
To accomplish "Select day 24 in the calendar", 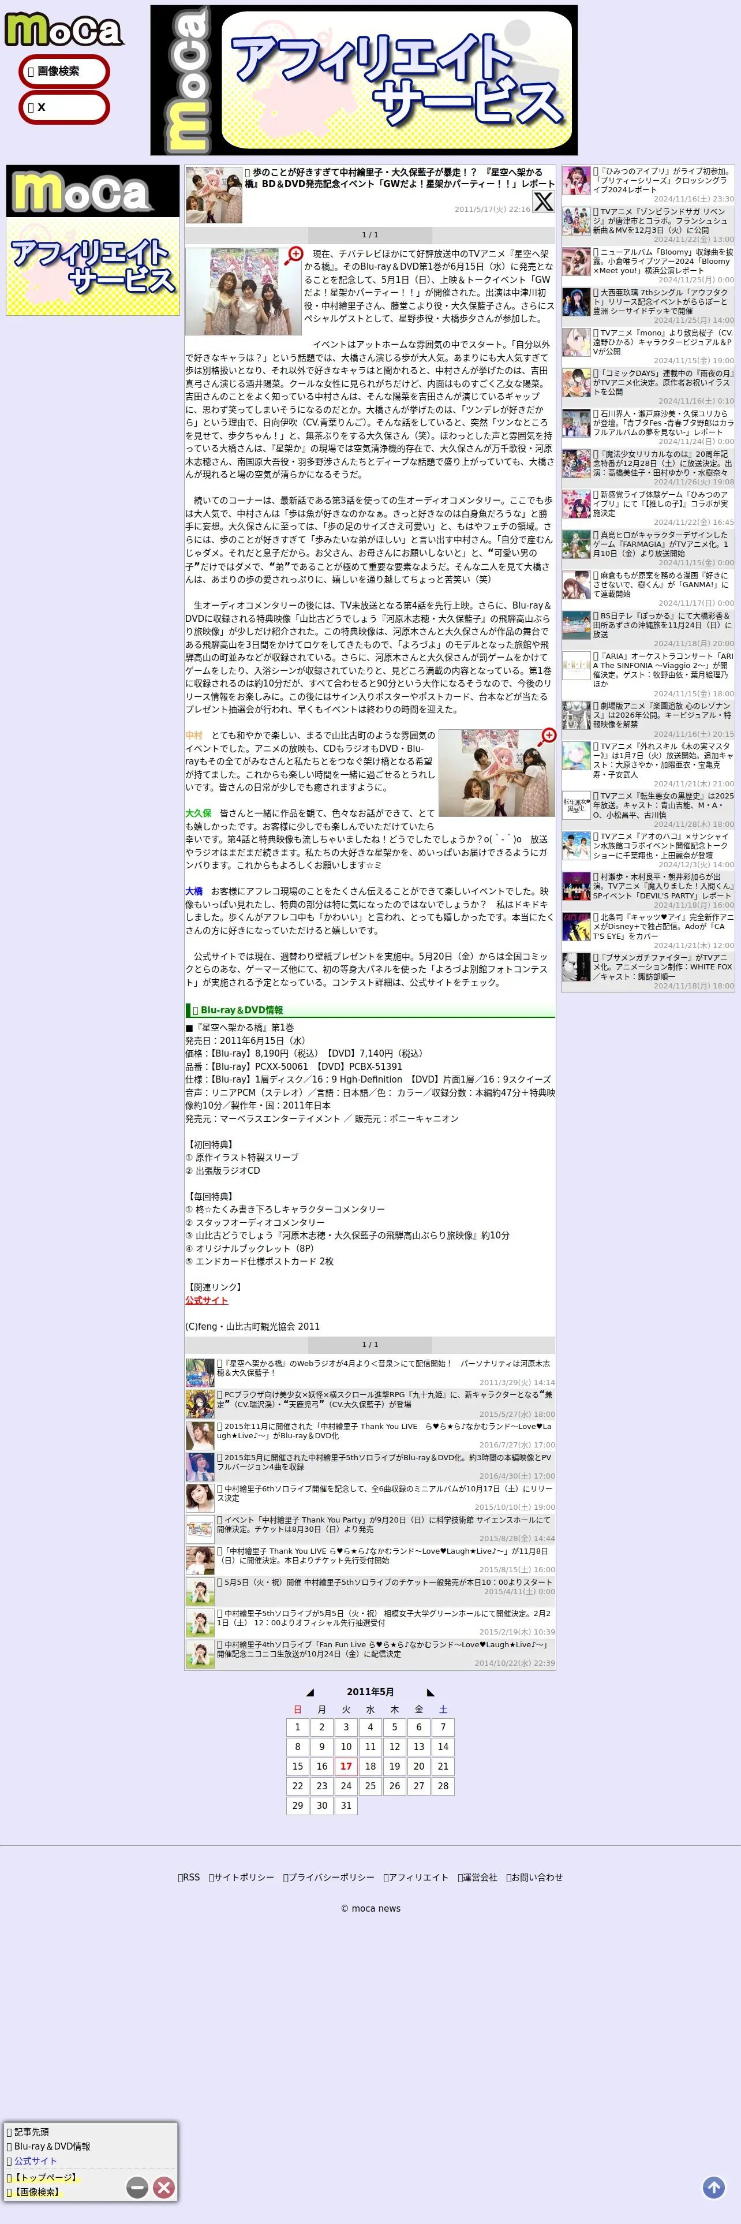I will click(x=346, y=1786).
